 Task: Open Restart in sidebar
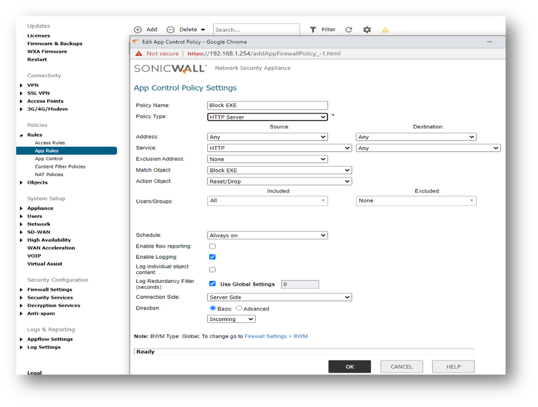[x=37, y=59]
